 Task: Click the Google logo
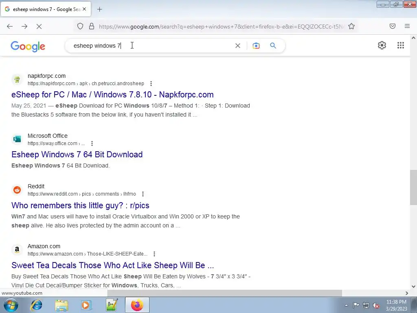pyautogui.click(x=28, y=46)
